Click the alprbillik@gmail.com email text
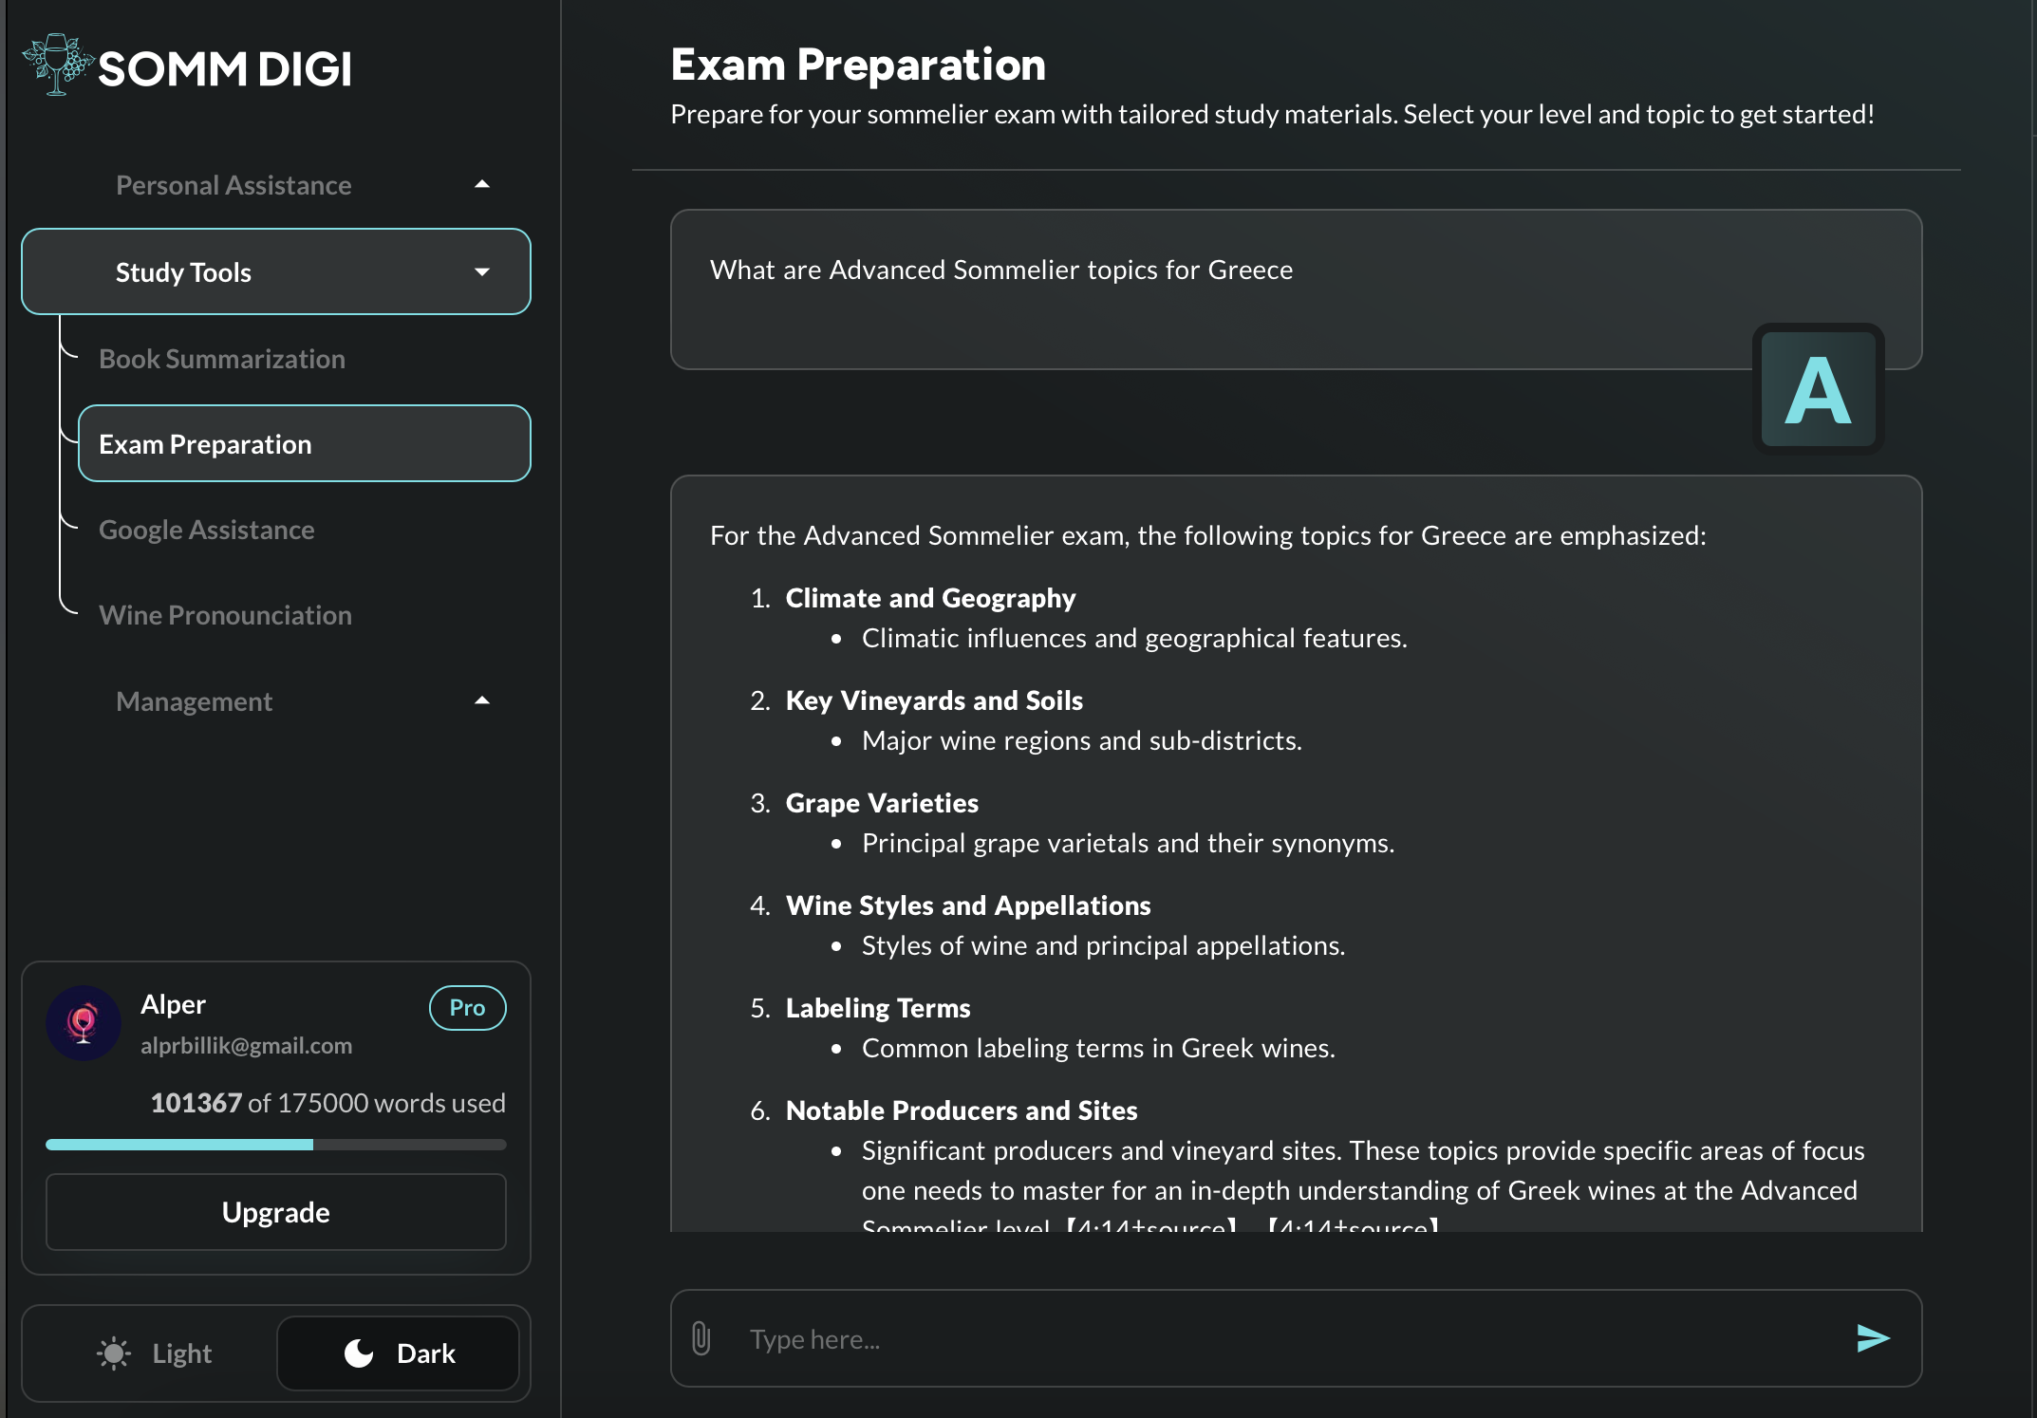2037x1418 pixels. [246, 1045]
